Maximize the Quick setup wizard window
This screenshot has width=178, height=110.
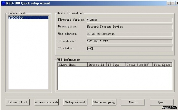click(173, 3)
